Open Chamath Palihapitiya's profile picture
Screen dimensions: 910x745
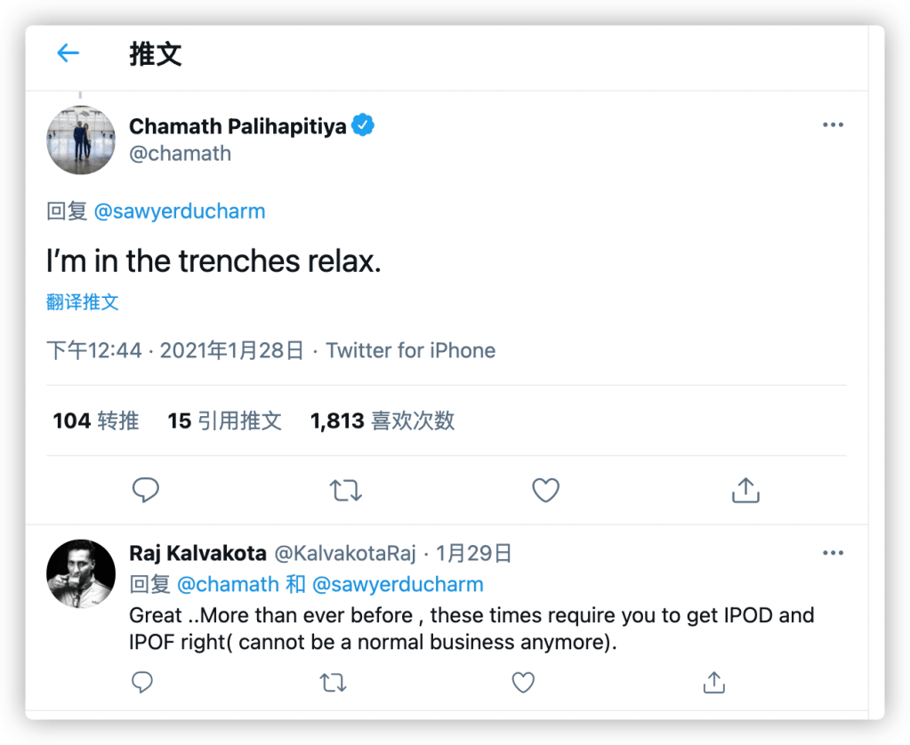(81, 140)
